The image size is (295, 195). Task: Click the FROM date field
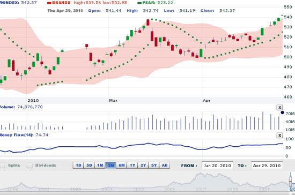[x=217, y=166]
